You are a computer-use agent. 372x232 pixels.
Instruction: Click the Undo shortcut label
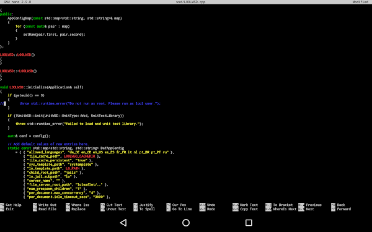click(x=211, y=205)
